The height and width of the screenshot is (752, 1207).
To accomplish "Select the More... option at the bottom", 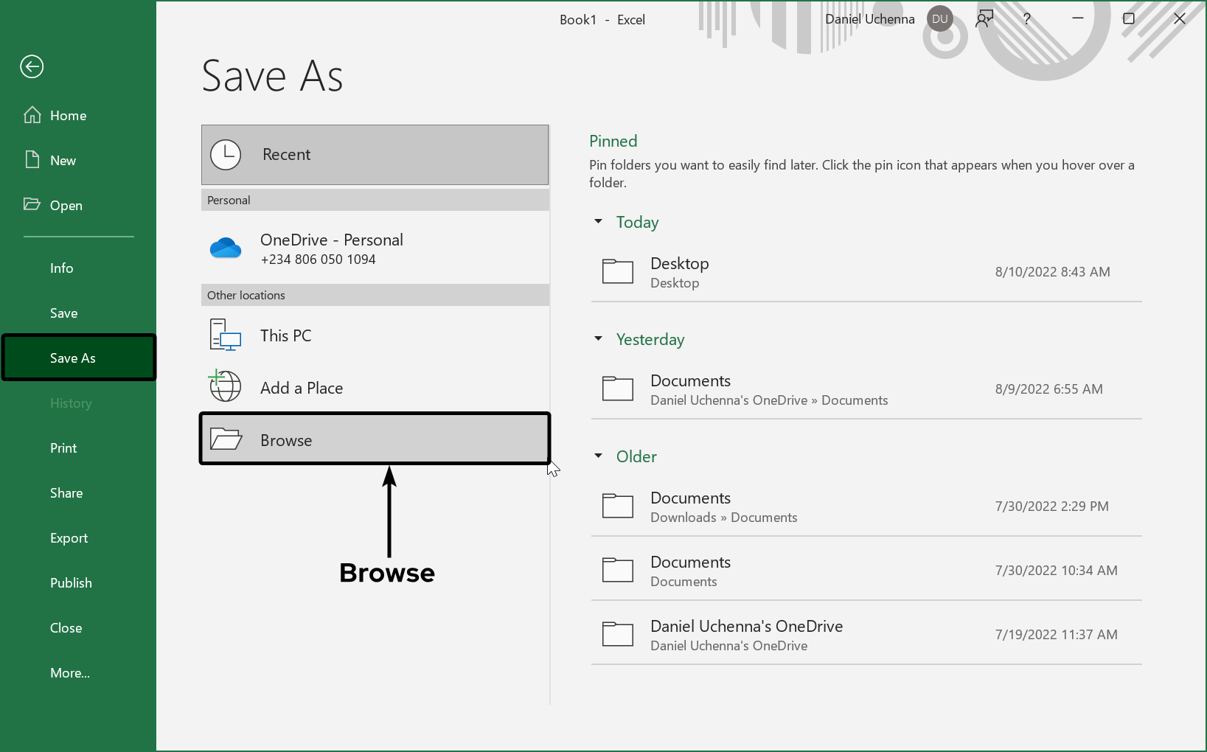I will pyautogui.click(x=70, y=672).
